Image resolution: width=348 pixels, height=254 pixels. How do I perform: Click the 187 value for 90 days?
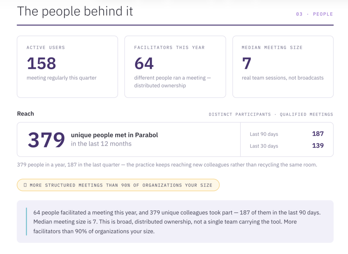[318, 134]
